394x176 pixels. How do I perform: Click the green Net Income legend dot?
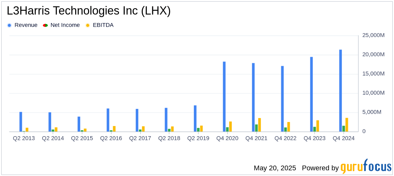click(x=45, y=25)
